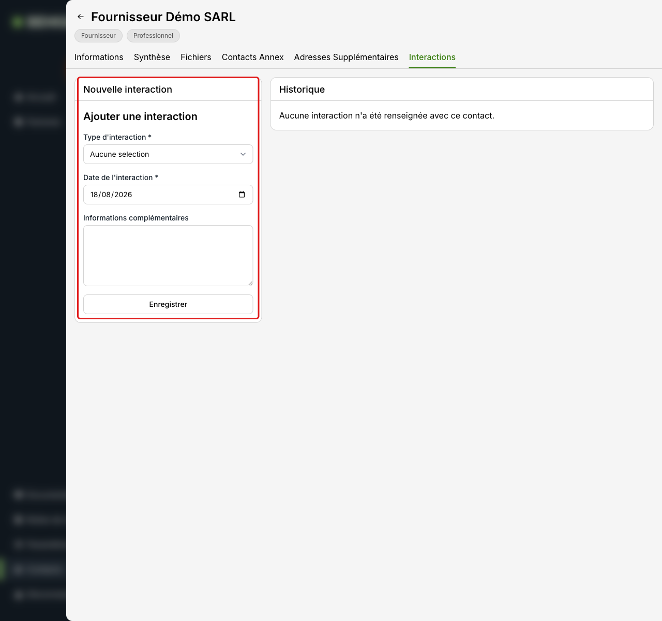The height and width of the screenshot is (621, 662).
Task: Switch to the Informations tab
Action: point(99,57)
